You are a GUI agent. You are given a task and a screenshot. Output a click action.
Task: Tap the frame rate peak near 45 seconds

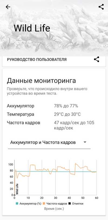coord(76,164)
